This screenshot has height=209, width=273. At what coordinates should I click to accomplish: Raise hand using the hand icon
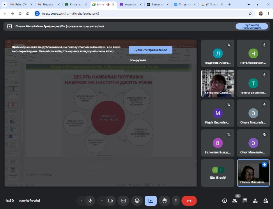164,200
